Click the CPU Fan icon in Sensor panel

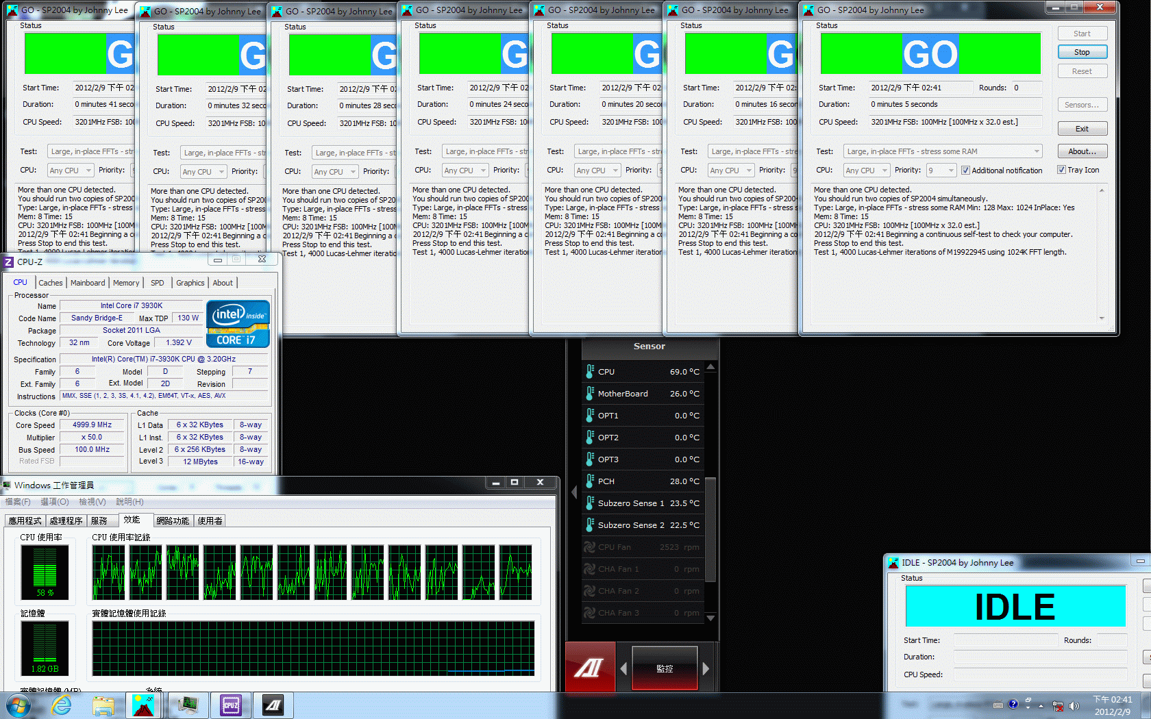[589, 546]
